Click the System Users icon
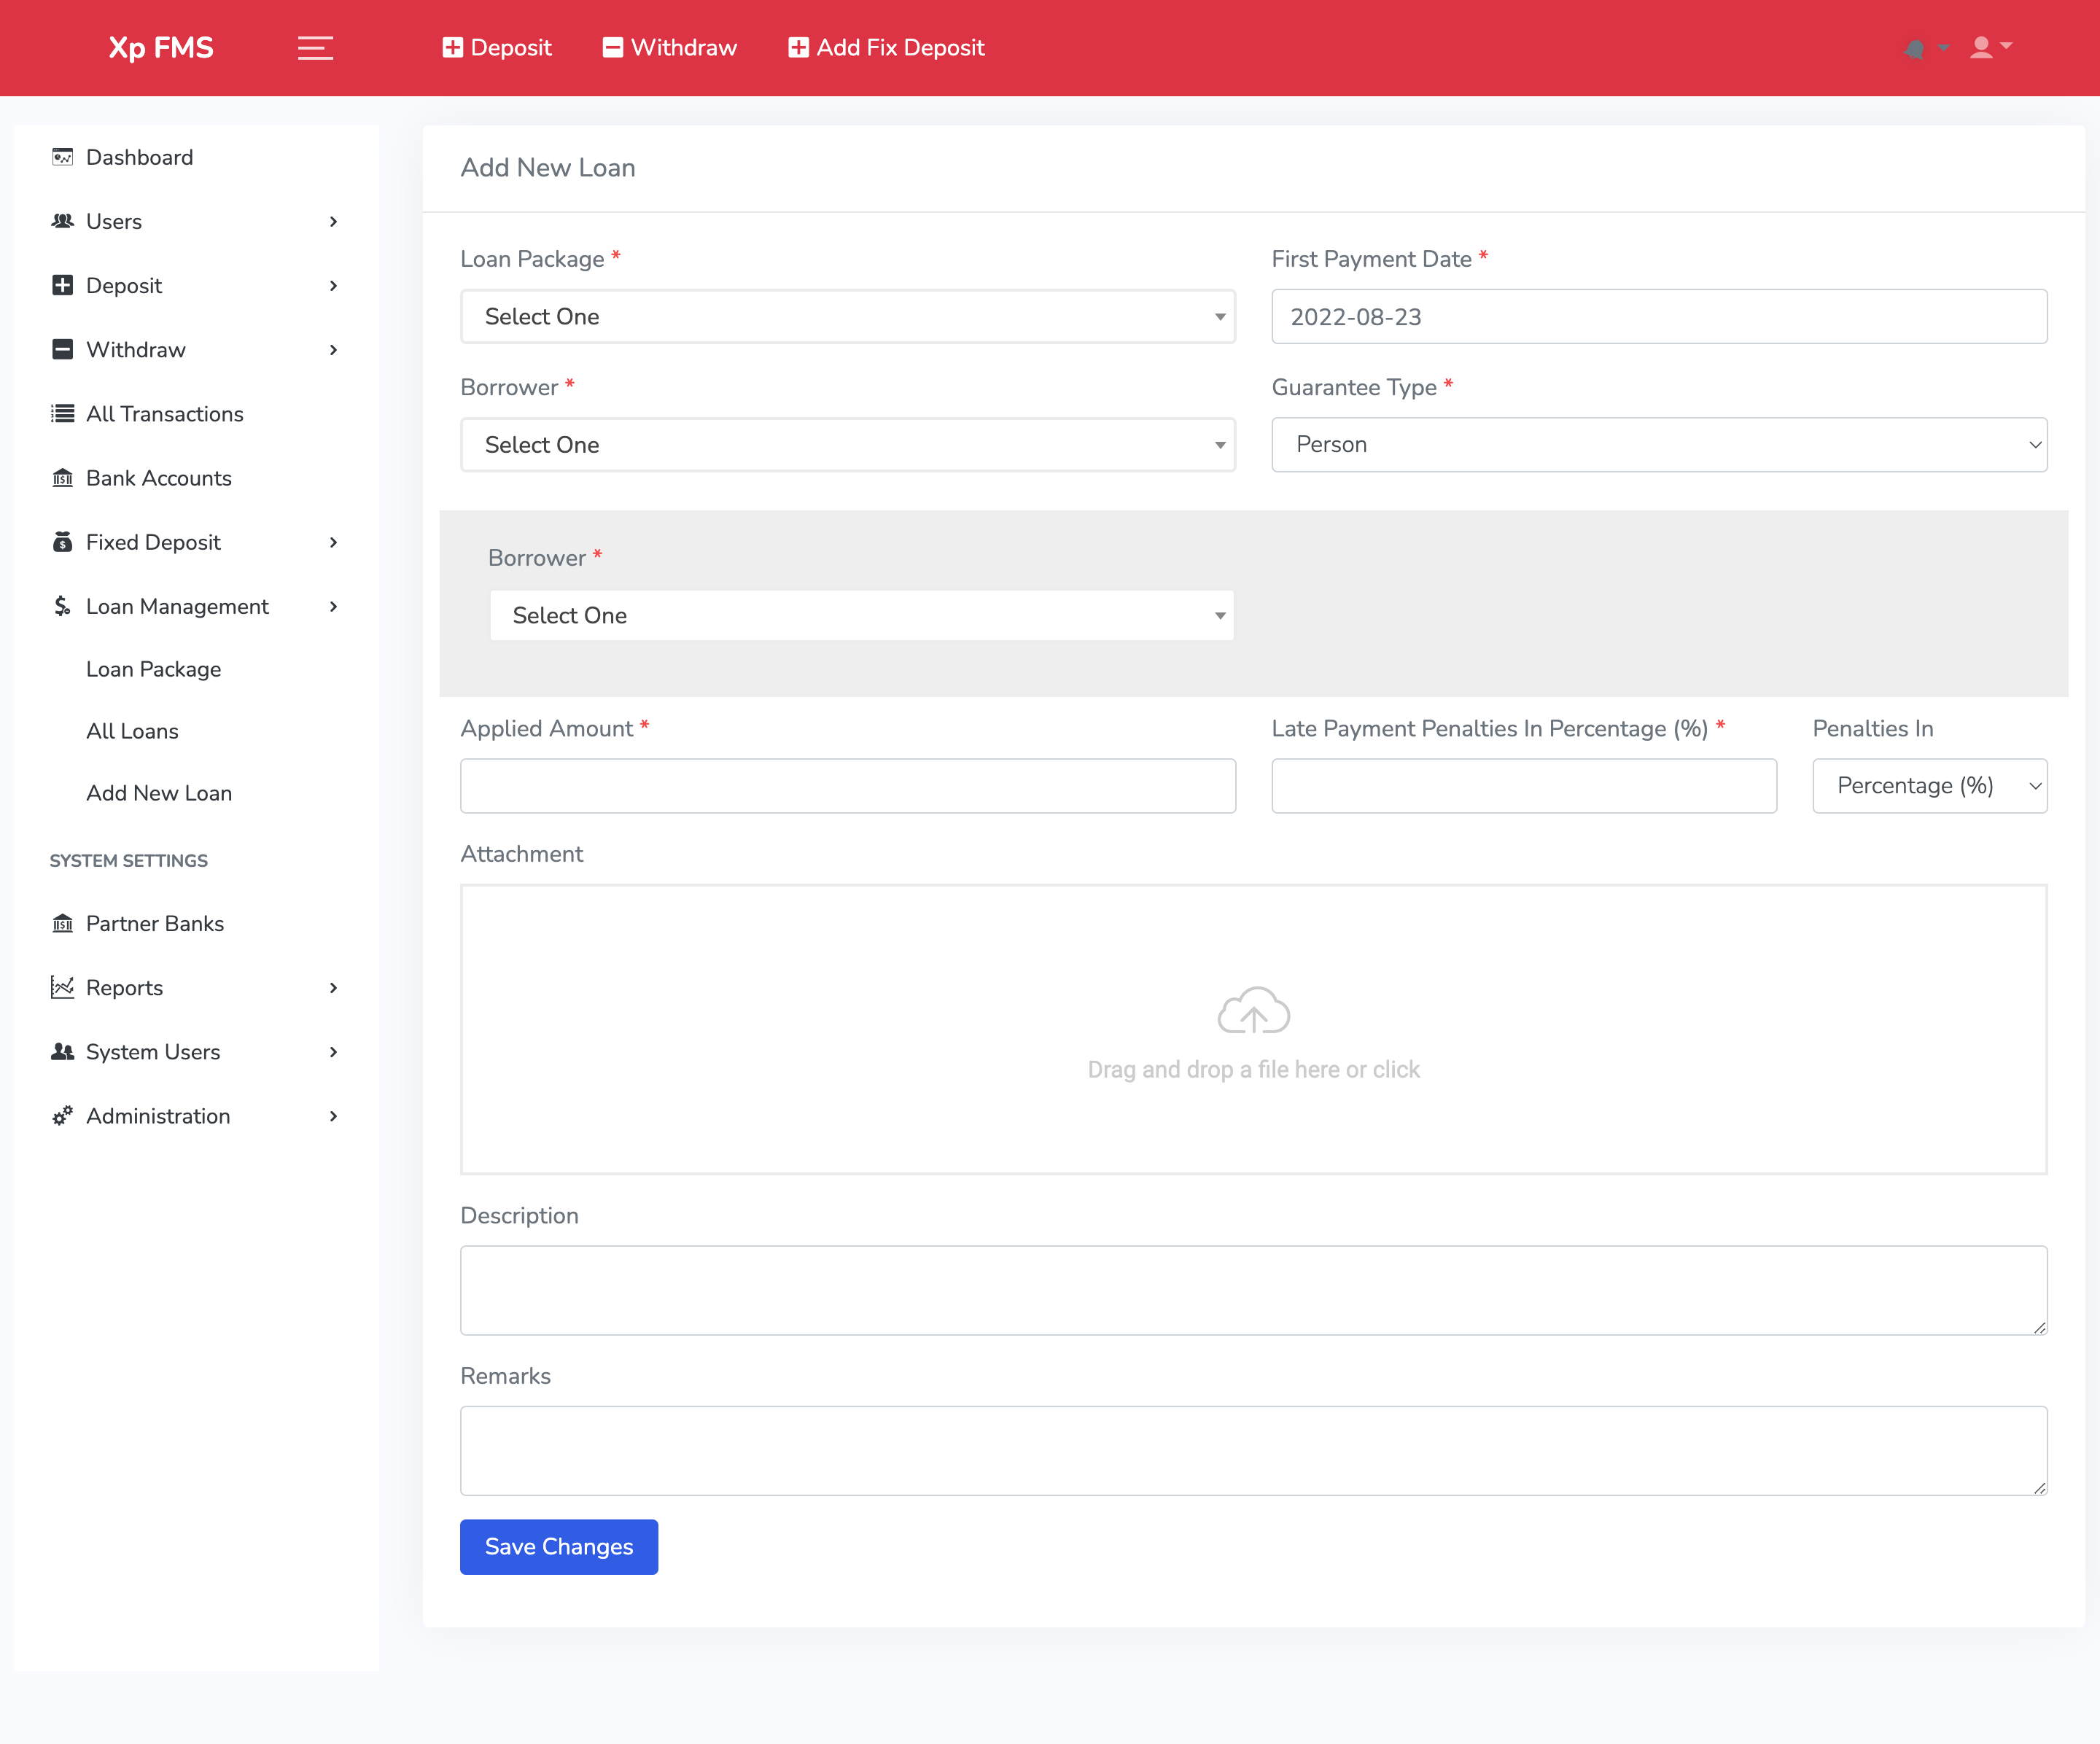The height and width of the screenshot is (1744, 2100). (x=62, y=1051)
